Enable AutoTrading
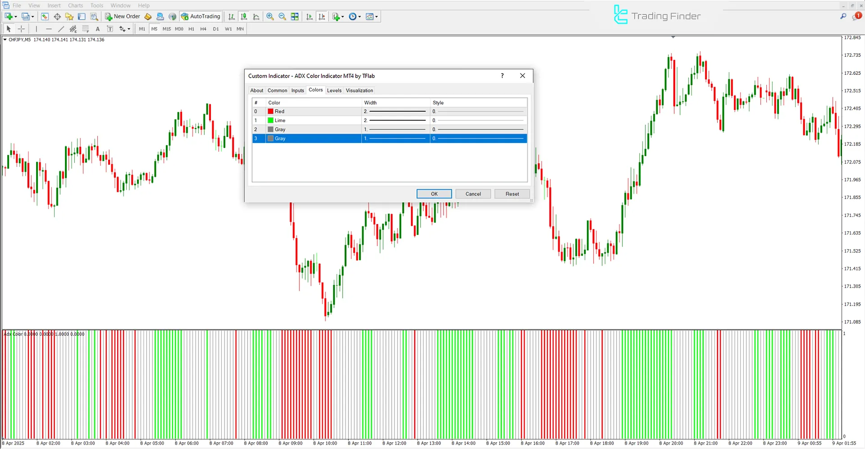 pos(200,16)
